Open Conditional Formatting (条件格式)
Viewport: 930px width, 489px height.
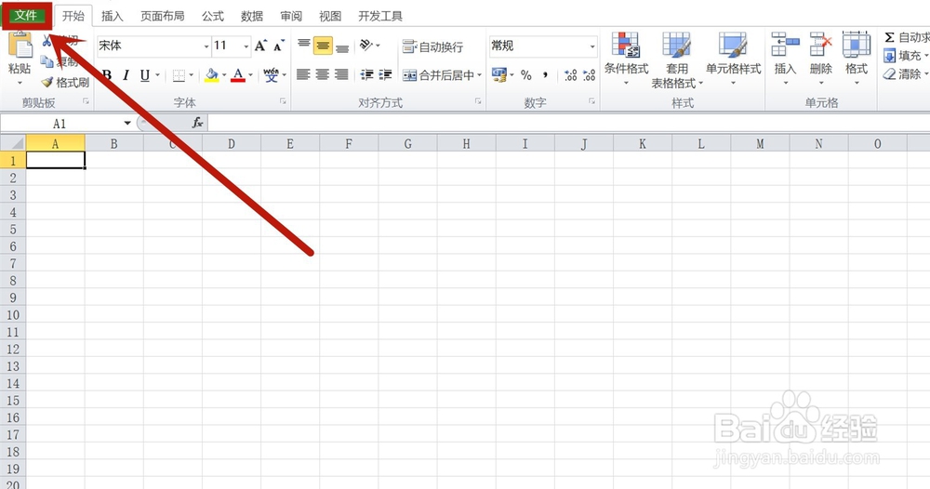pos(626,59)
